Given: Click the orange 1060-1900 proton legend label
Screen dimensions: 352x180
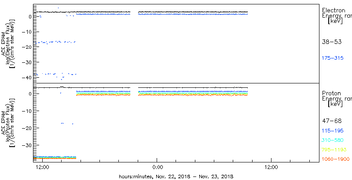Looking at the screenshot, I should tap(336, 159).
